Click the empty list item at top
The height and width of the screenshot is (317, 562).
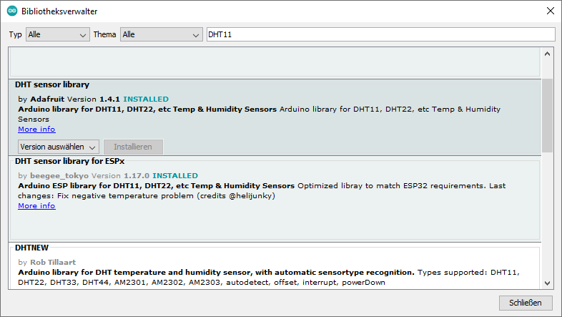click(x=274, y=63)
